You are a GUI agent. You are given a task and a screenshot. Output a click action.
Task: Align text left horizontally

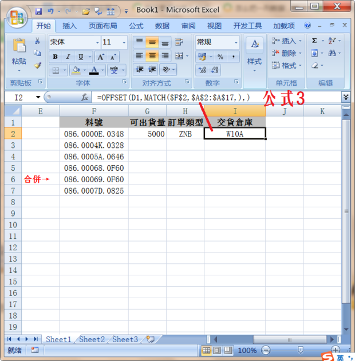click(x=139, y=56)
